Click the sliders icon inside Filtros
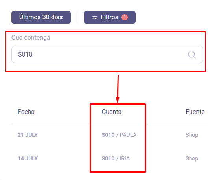Image resolution: width=208 pixels, height=180 pixels. pyautogui.click(x=95, y=17)
